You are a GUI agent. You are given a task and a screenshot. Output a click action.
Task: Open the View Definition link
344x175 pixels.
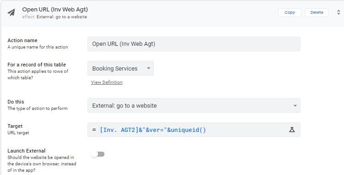pyautogui.click(x=107, y=82)
